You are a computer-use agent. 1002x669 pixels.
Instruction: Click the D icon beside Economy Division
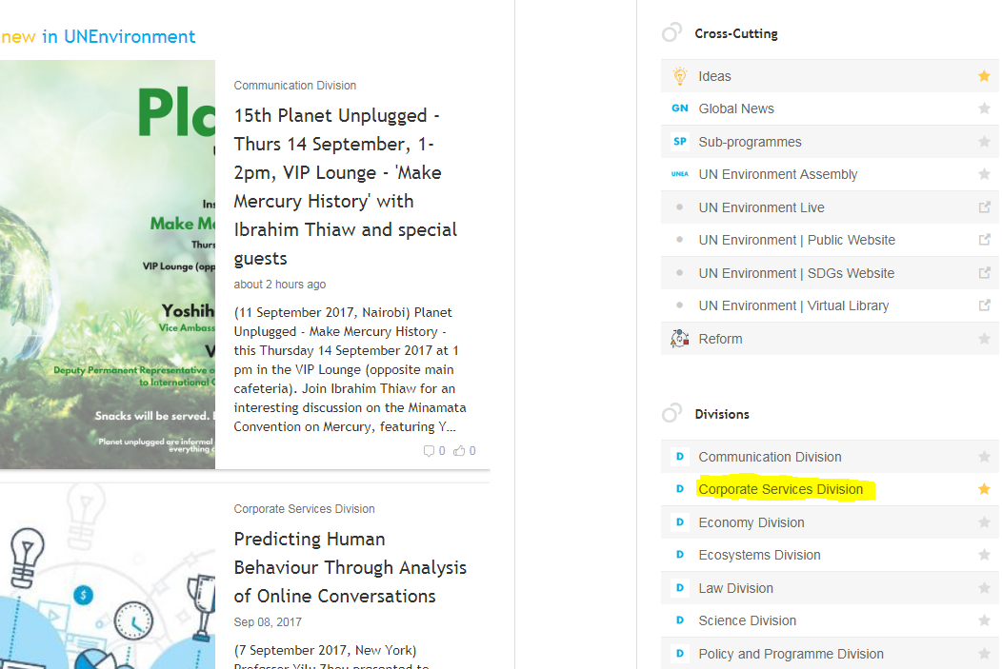click(x=680, y=522)
